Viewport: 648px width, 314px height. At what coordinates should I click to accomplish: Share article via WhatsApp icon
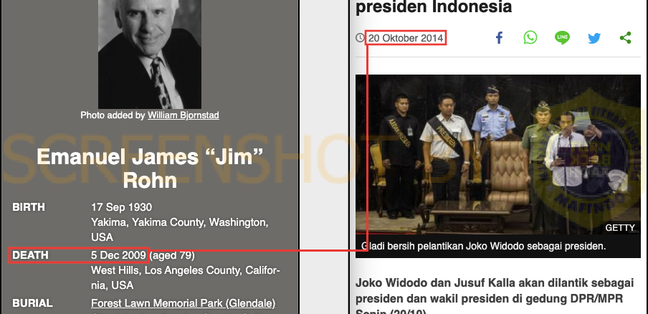(x=530, y=37)
